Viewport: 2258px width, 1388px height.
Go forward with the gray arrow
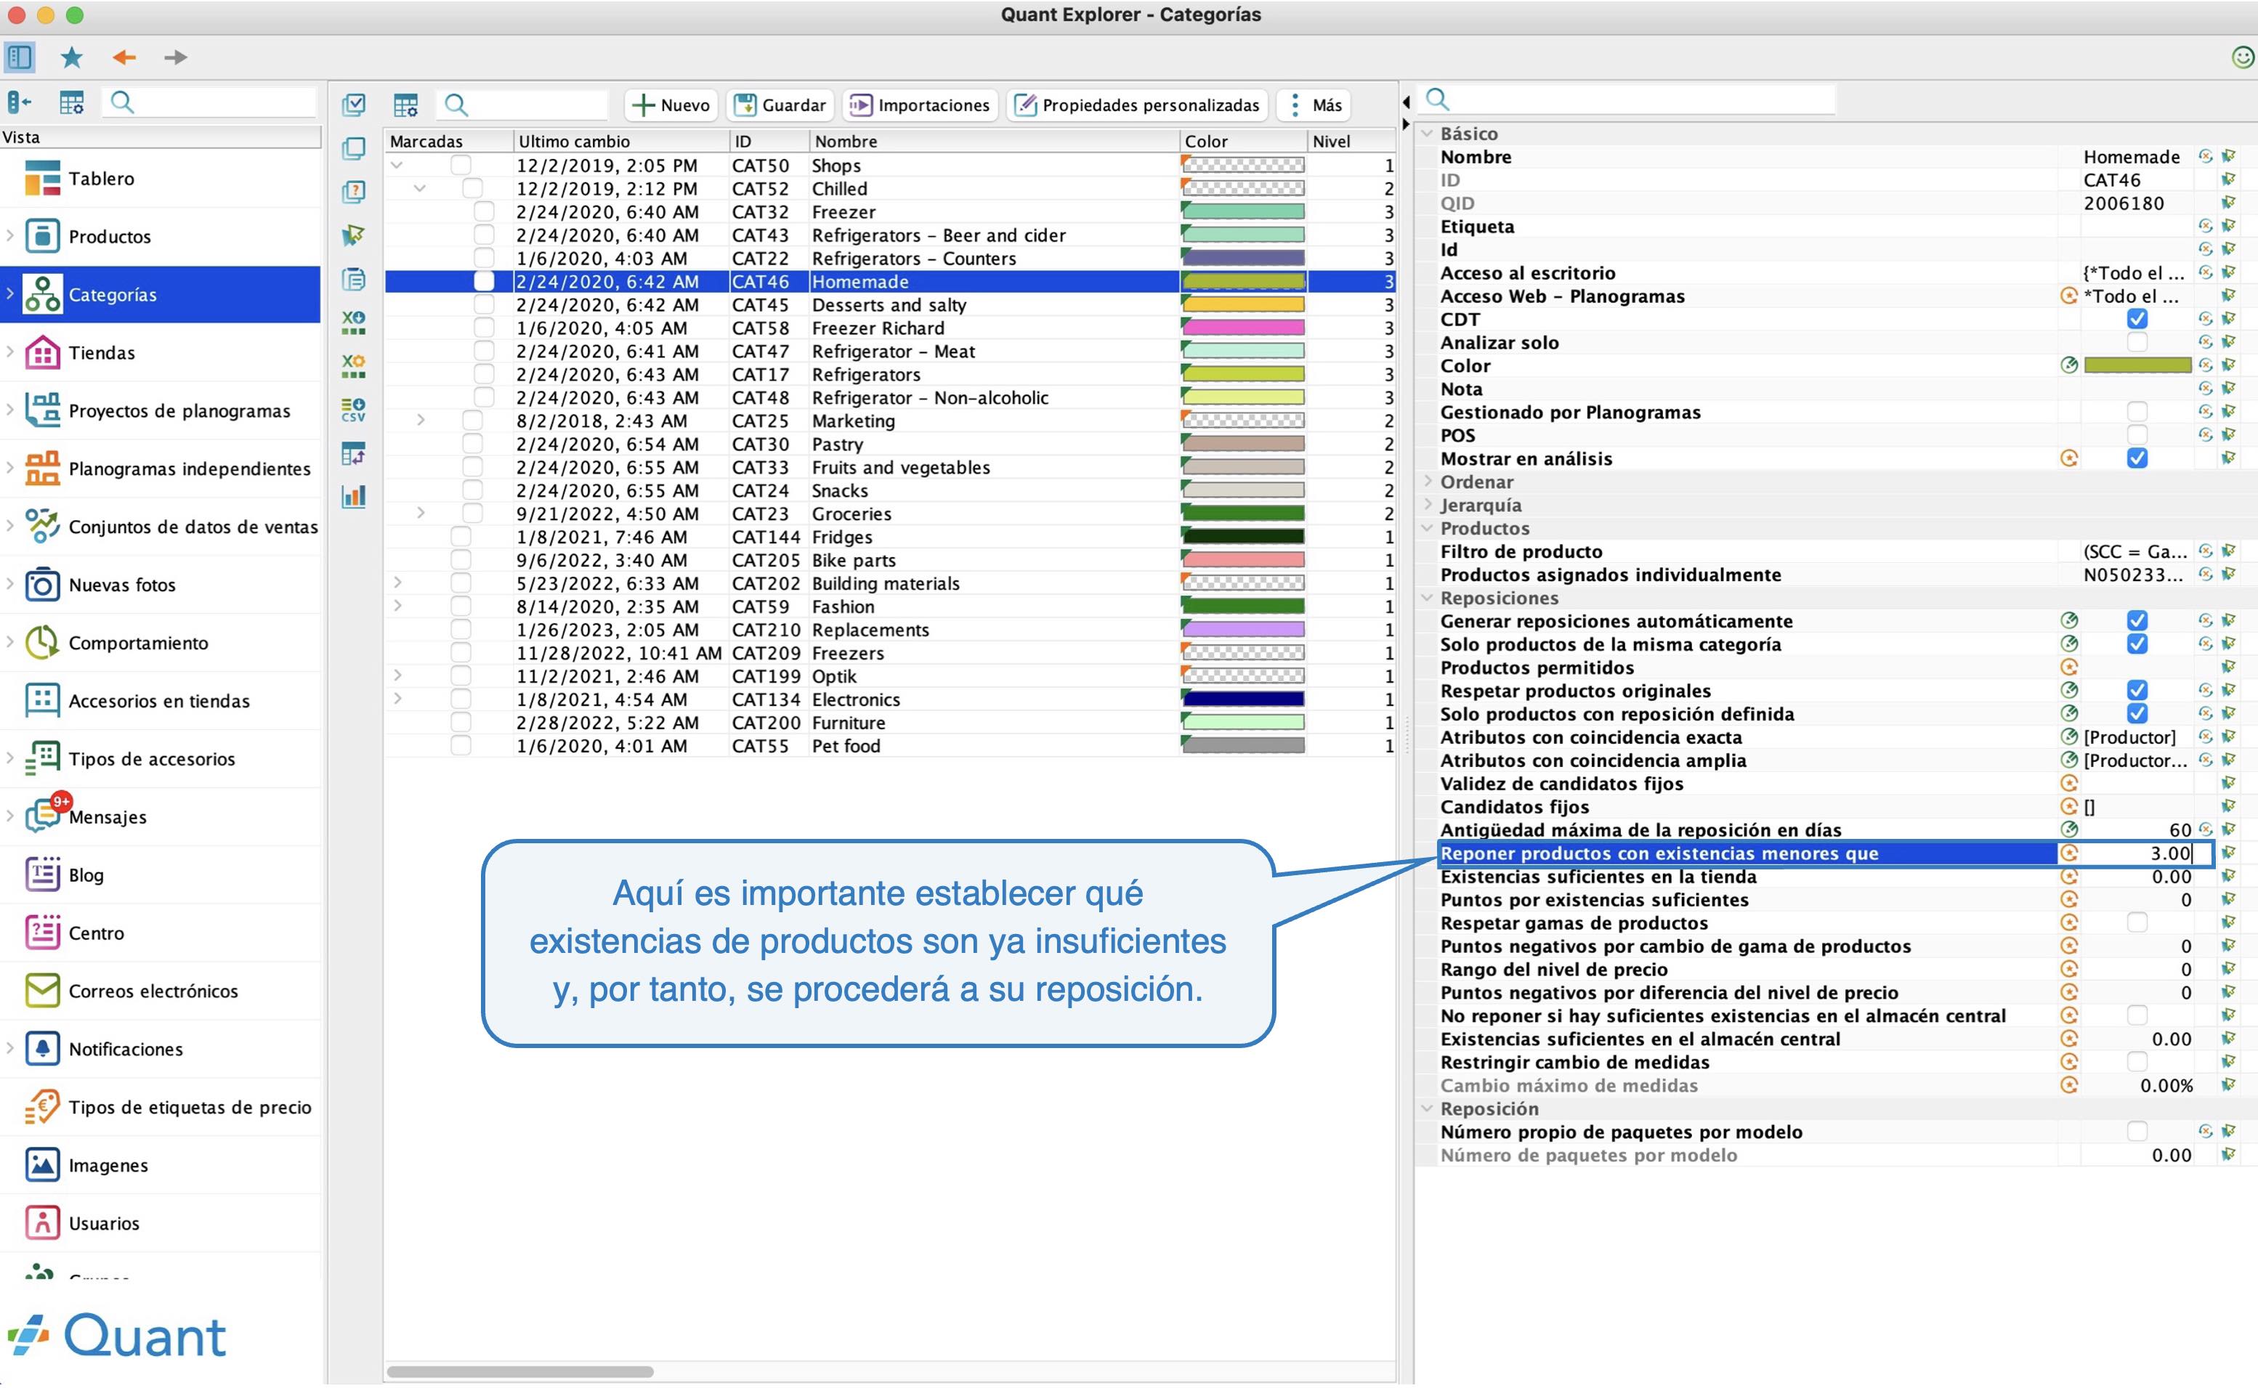175,57
